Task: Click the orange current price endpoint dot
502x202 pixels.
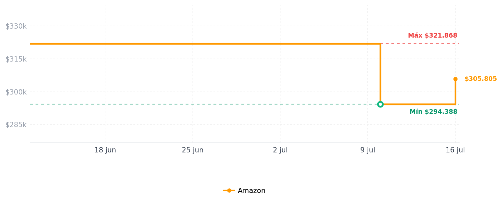Action: [455, 79]
